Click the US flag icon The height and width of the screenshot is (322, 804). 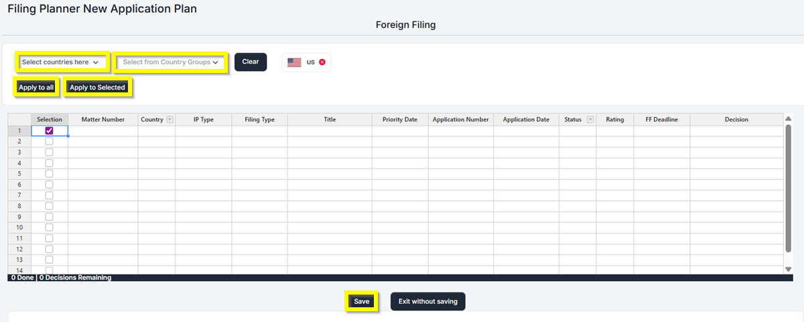point(294,62)
